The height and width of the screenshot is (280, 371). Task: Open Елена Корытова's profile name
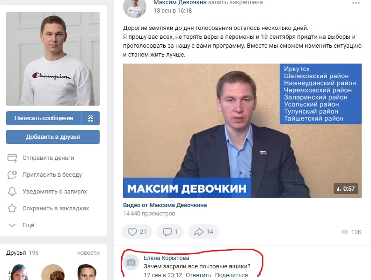coord(167,258)
